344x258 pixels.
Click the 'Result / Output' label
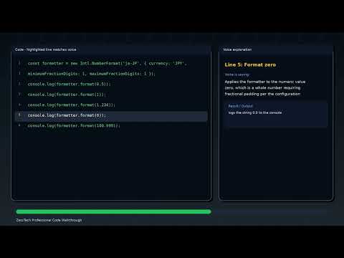240,106
